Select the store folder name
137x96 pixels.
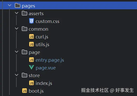pyautogui.click(x=34, y=76)
